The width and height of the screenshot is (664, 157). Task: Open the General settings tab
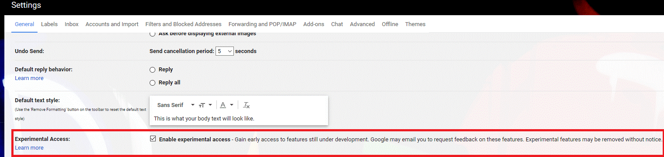(x=24, y=24)
